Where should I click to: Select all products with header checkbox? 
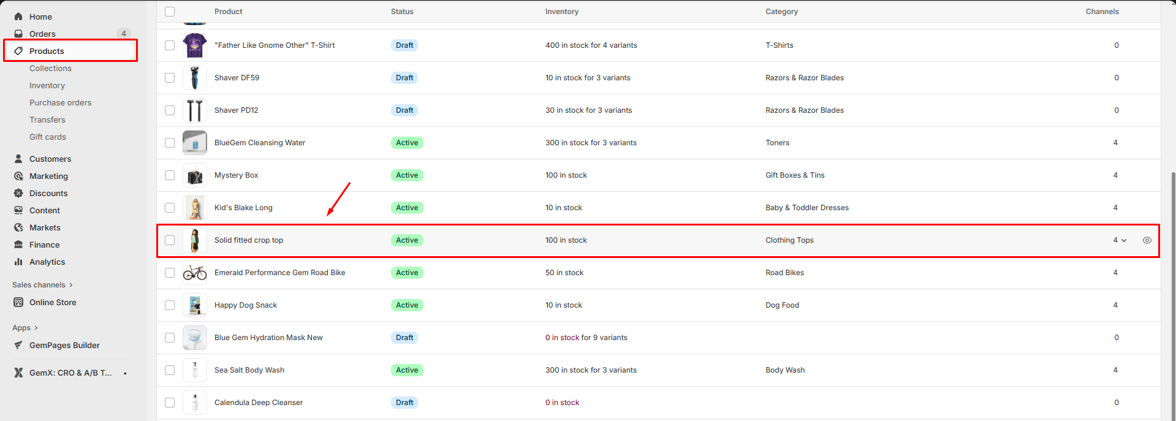(x=170, y=12)
